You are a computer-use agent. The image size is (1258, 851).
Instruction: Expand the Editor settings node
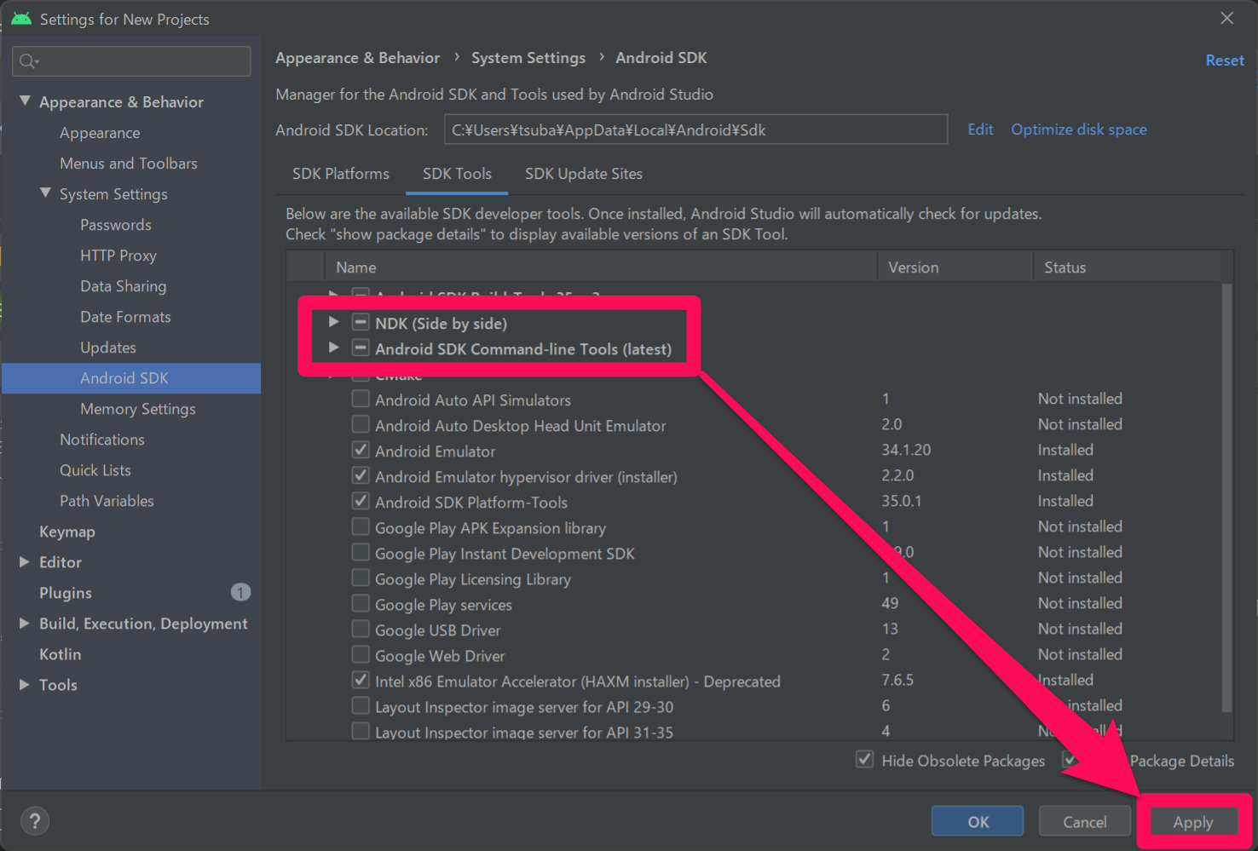pyautogui.click(x=24, y=561)
